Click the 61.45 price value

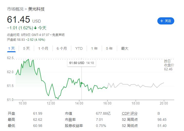click(18, 19)
